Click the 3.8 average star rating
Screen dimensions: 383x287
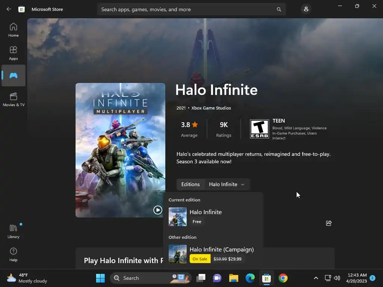coord(189,129)
